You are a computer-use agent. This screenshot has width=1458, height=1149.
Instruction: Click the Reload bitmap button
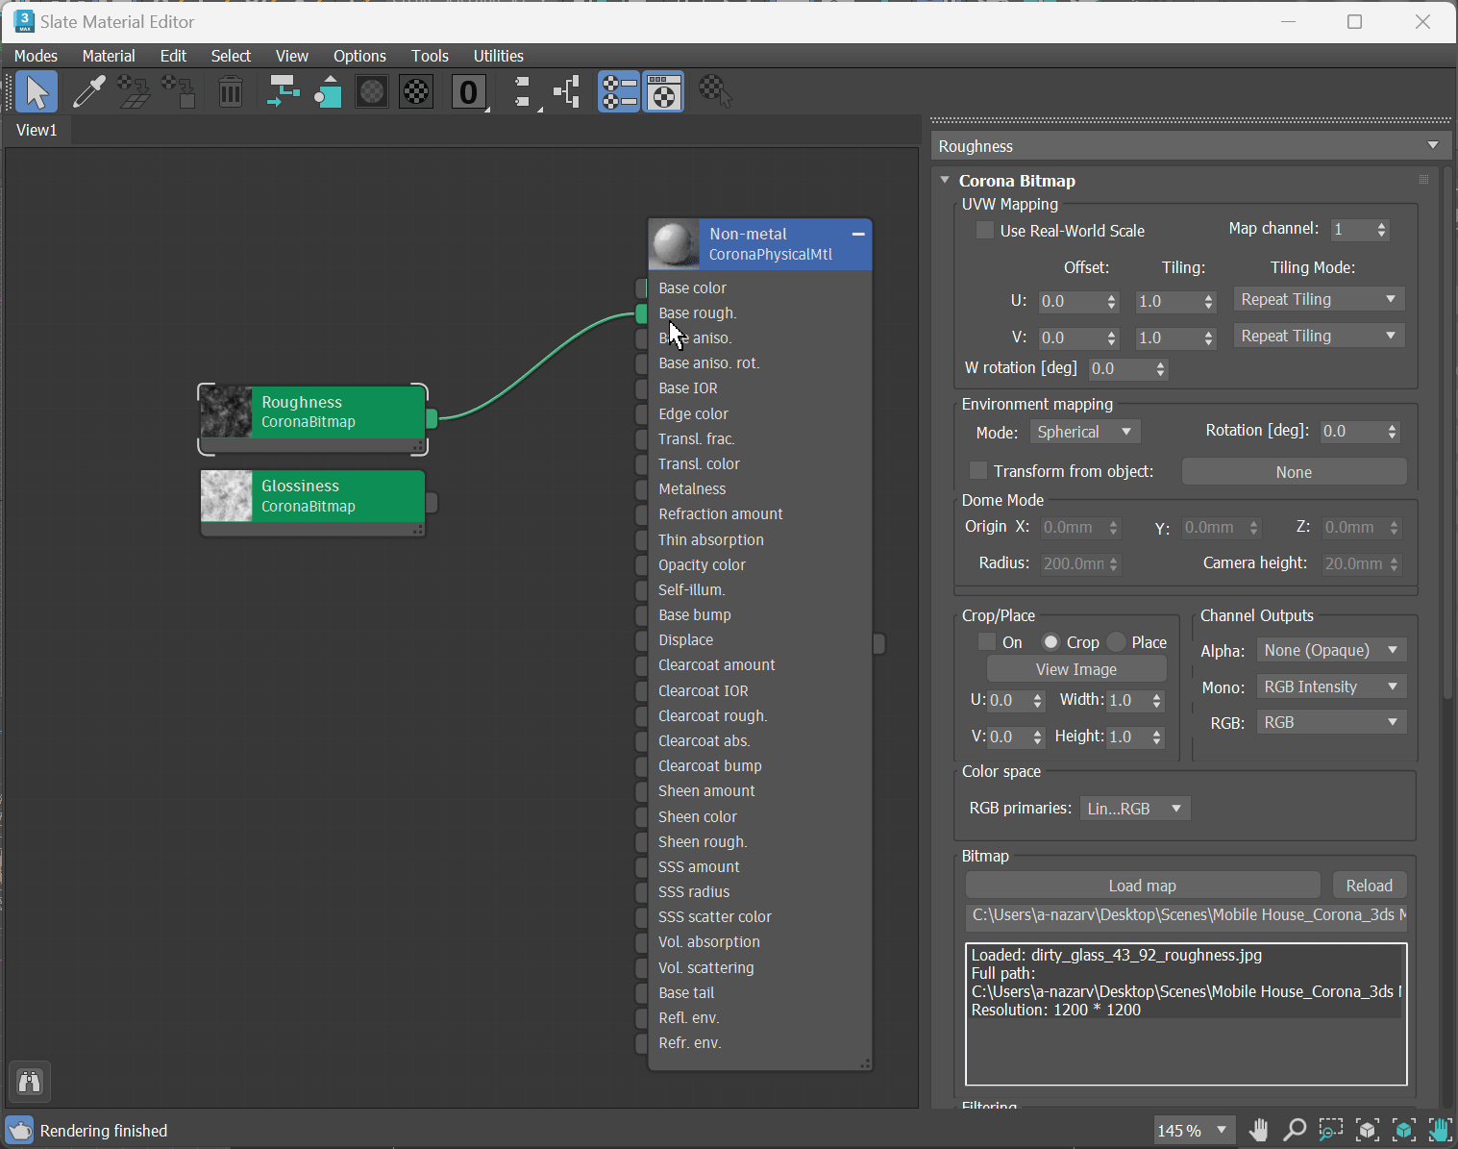tap(1369, 886)
